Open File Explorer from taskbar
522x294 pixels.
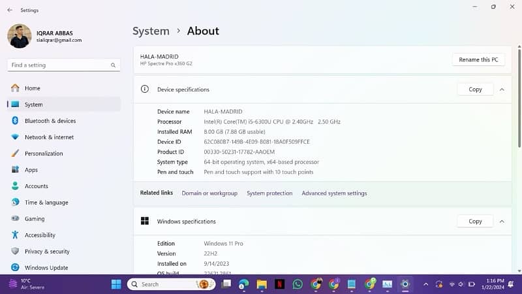click(x=262, y=284)
